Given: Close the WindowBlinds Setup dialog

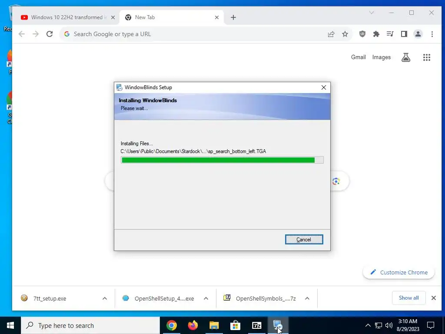Looking at the screenshot, I should point(323,87).
